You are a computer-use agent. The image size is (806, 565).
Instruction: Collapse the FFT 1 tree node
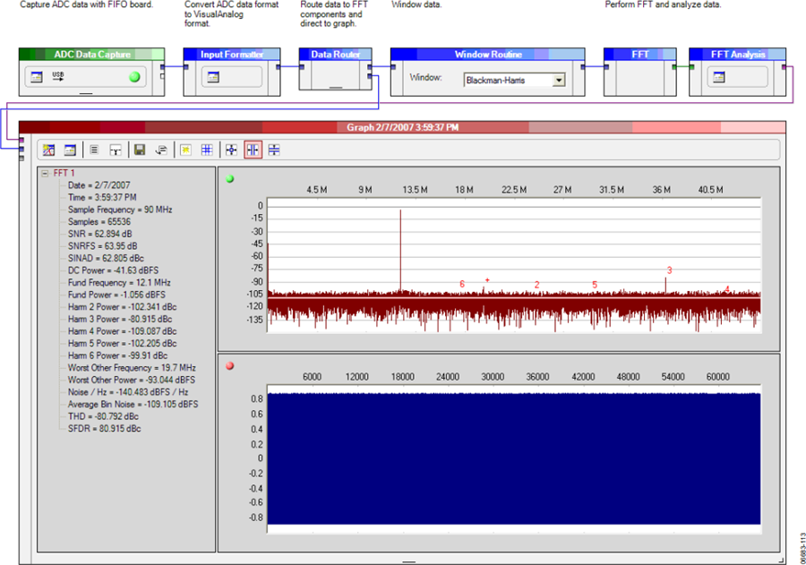45,173
